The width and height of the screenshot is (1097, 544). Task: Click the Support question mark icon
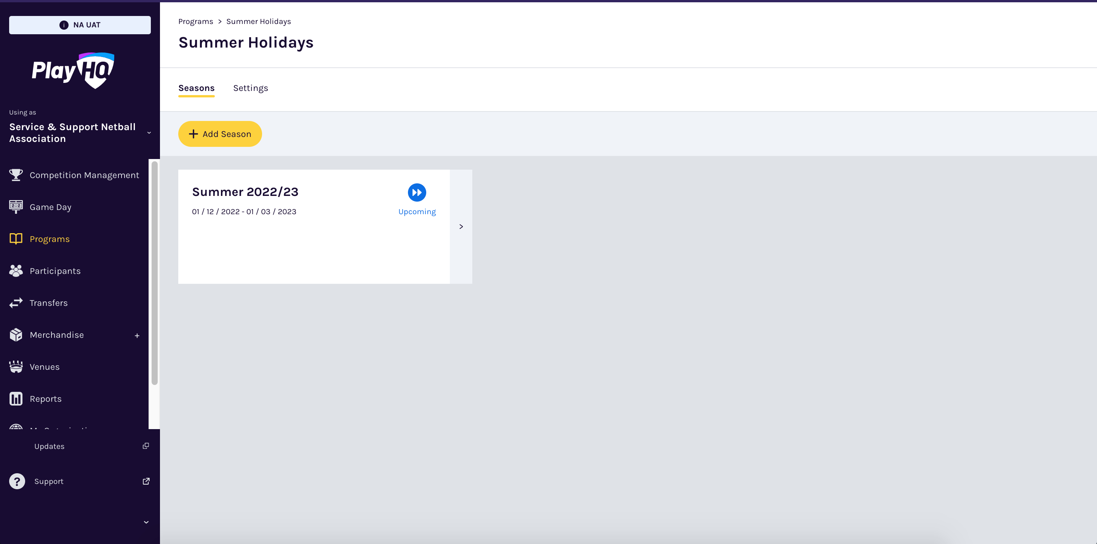point(17,481)
